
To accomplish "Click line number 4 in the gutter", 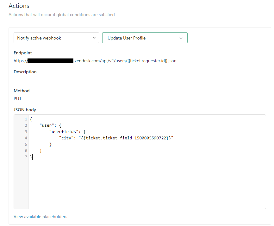I will (x=26, y=138).
